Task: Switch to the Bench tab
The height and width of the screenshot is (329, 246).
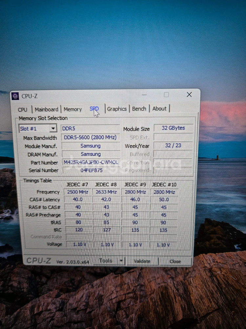Action: click(139, 109)
